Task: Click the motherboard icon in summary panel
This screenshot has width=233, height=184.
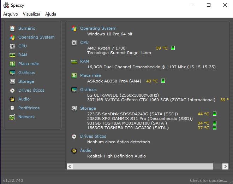Action: (x=74, y=76)
